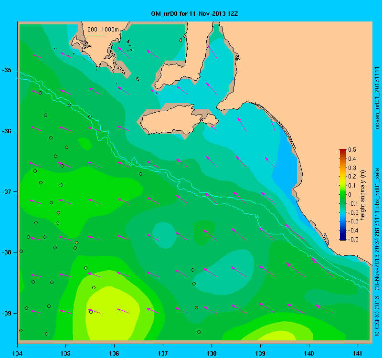The width and height of the screenshot is (382, 358).
Task: Click the colorbar value '-0.1'
Action: 353,204
